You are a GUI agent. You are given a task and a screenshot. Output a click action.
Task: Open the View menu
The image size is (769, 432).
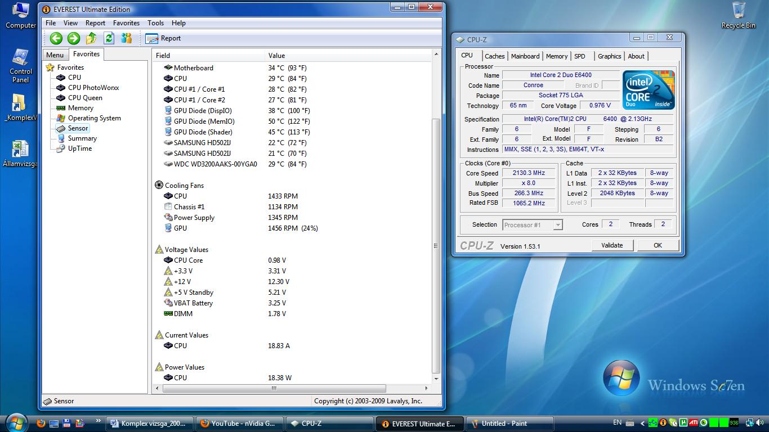point(70,23)
